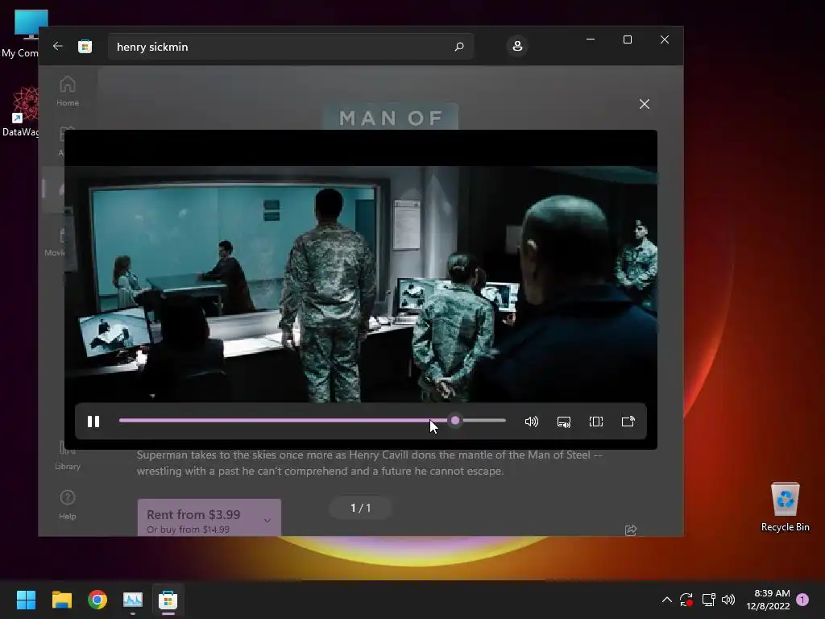
Task: Click the share icon below description
Action: point(631,530)
